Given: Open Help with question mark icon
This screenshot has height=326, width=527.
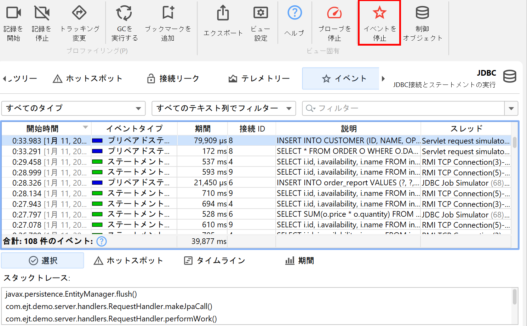Looking at the screenshot, I should (x=294, y=13).
